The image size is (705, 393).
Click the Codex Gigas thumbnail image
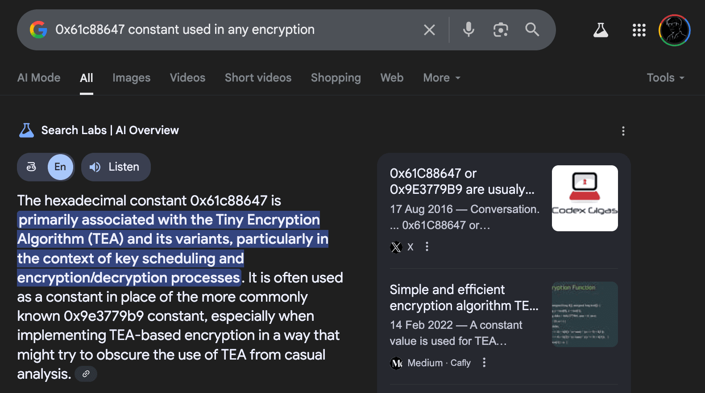[x=585, y=198]
